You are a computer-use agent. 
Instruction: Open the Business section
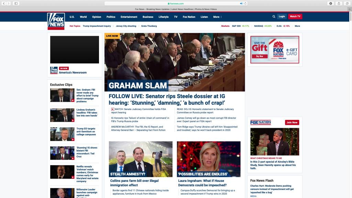(148, 17)
